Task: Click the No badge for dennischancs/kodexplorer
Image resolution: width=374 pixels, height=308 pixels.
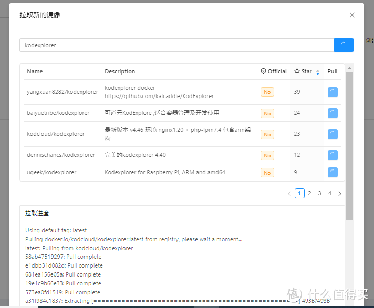Action: pyautogui.click(x=267, y=155)
